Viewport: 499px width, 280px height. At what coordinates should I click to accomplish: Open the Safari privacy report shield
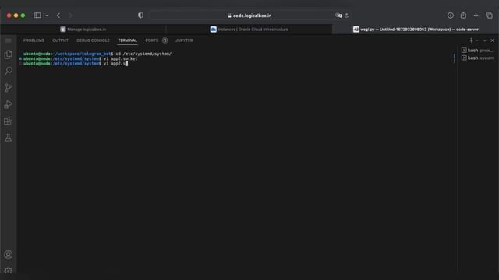(140, 16)
